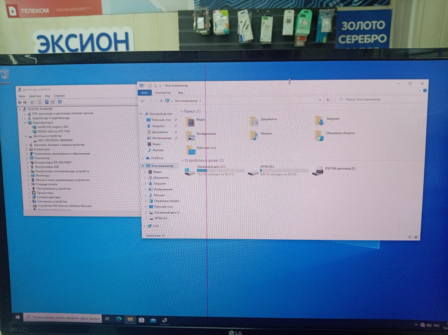Click OneDrive in the navigation pane
Screen dimensions: 448x335
[157, 158]
